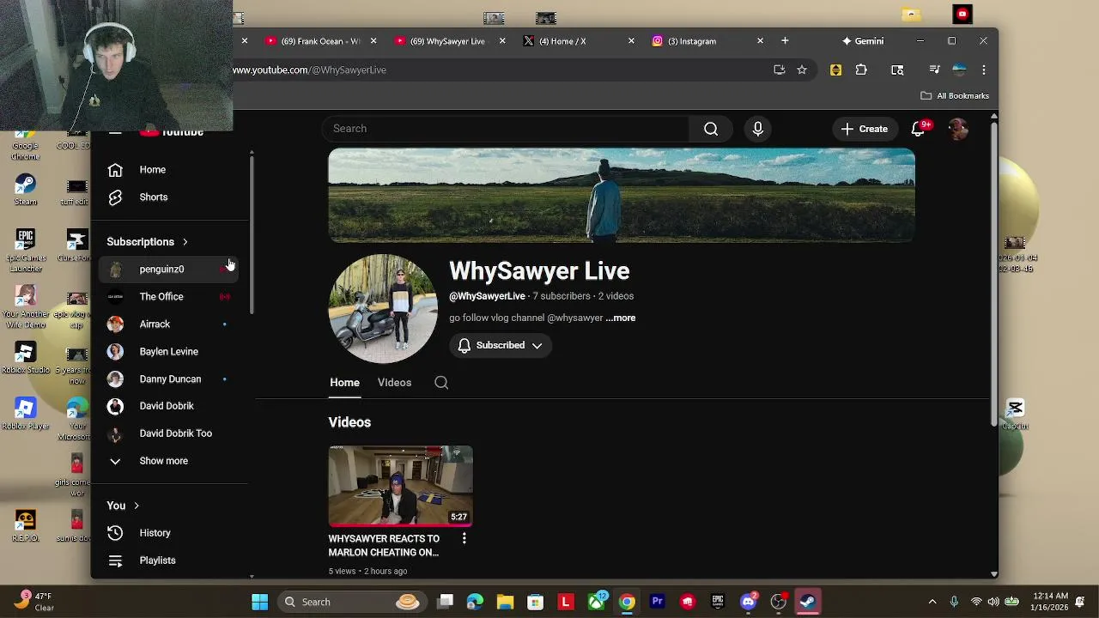Open YouTube notifications bell

point(918,129)
